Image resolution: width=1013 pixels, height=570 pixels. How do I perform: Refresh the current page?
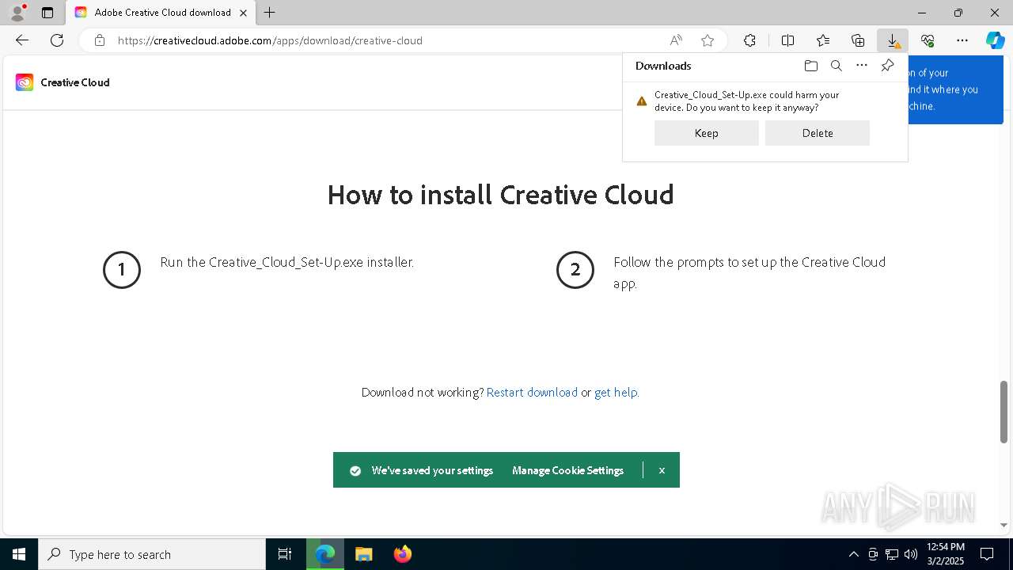coord(57,40)
